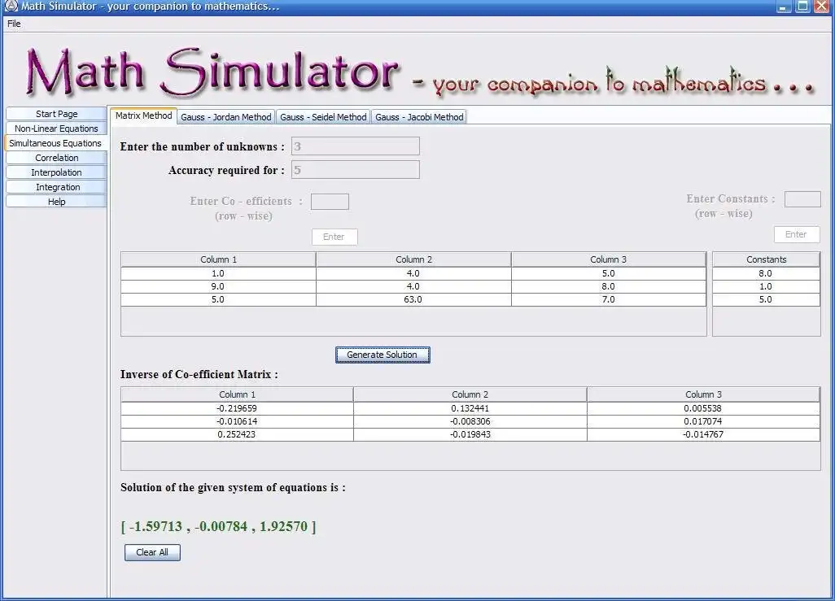The width and height of the screenshot is (835, 601).
Task: Click the Clear All button
Action: [x=152, y=552]
